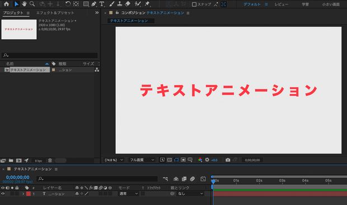The height and width of the screenshot is (205, 347).
Task: Switch to 学習 workspace
Action: pos(305,4)
